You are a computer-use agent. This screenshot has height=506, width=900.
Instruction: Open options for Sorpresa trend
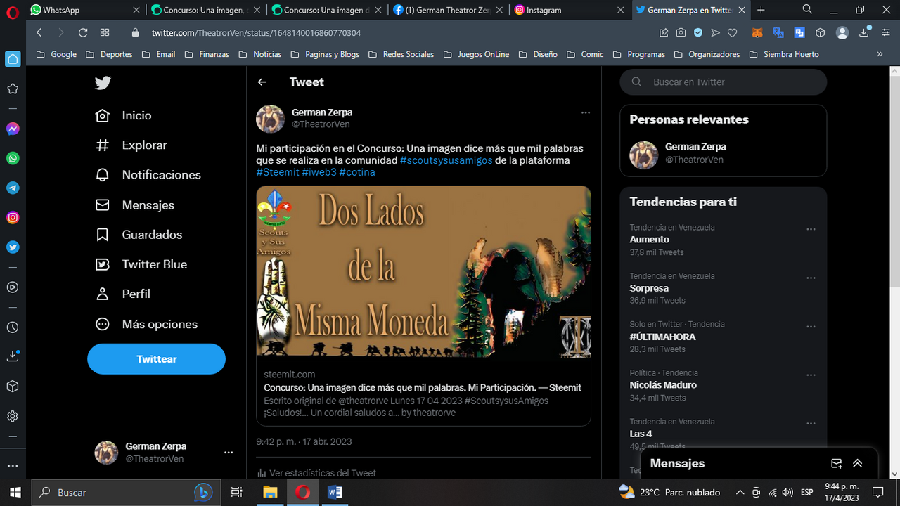(811, 278)
